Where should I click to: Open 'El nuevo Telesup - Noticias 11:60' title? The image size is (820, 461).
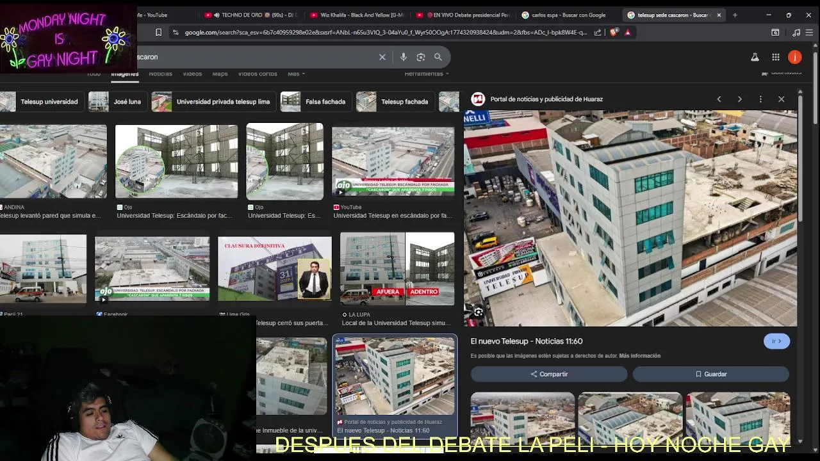pos(527,341)
